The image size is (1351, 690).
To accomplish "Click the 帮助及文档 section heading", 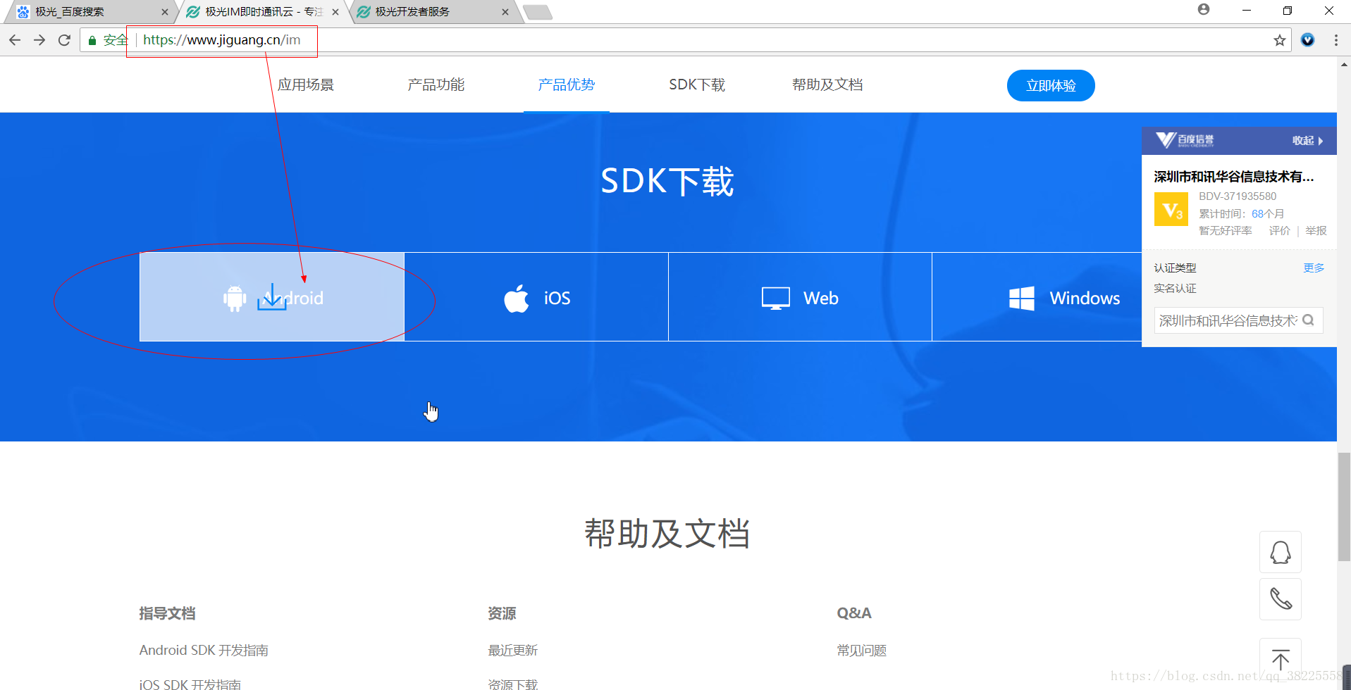I will [667, 533].
